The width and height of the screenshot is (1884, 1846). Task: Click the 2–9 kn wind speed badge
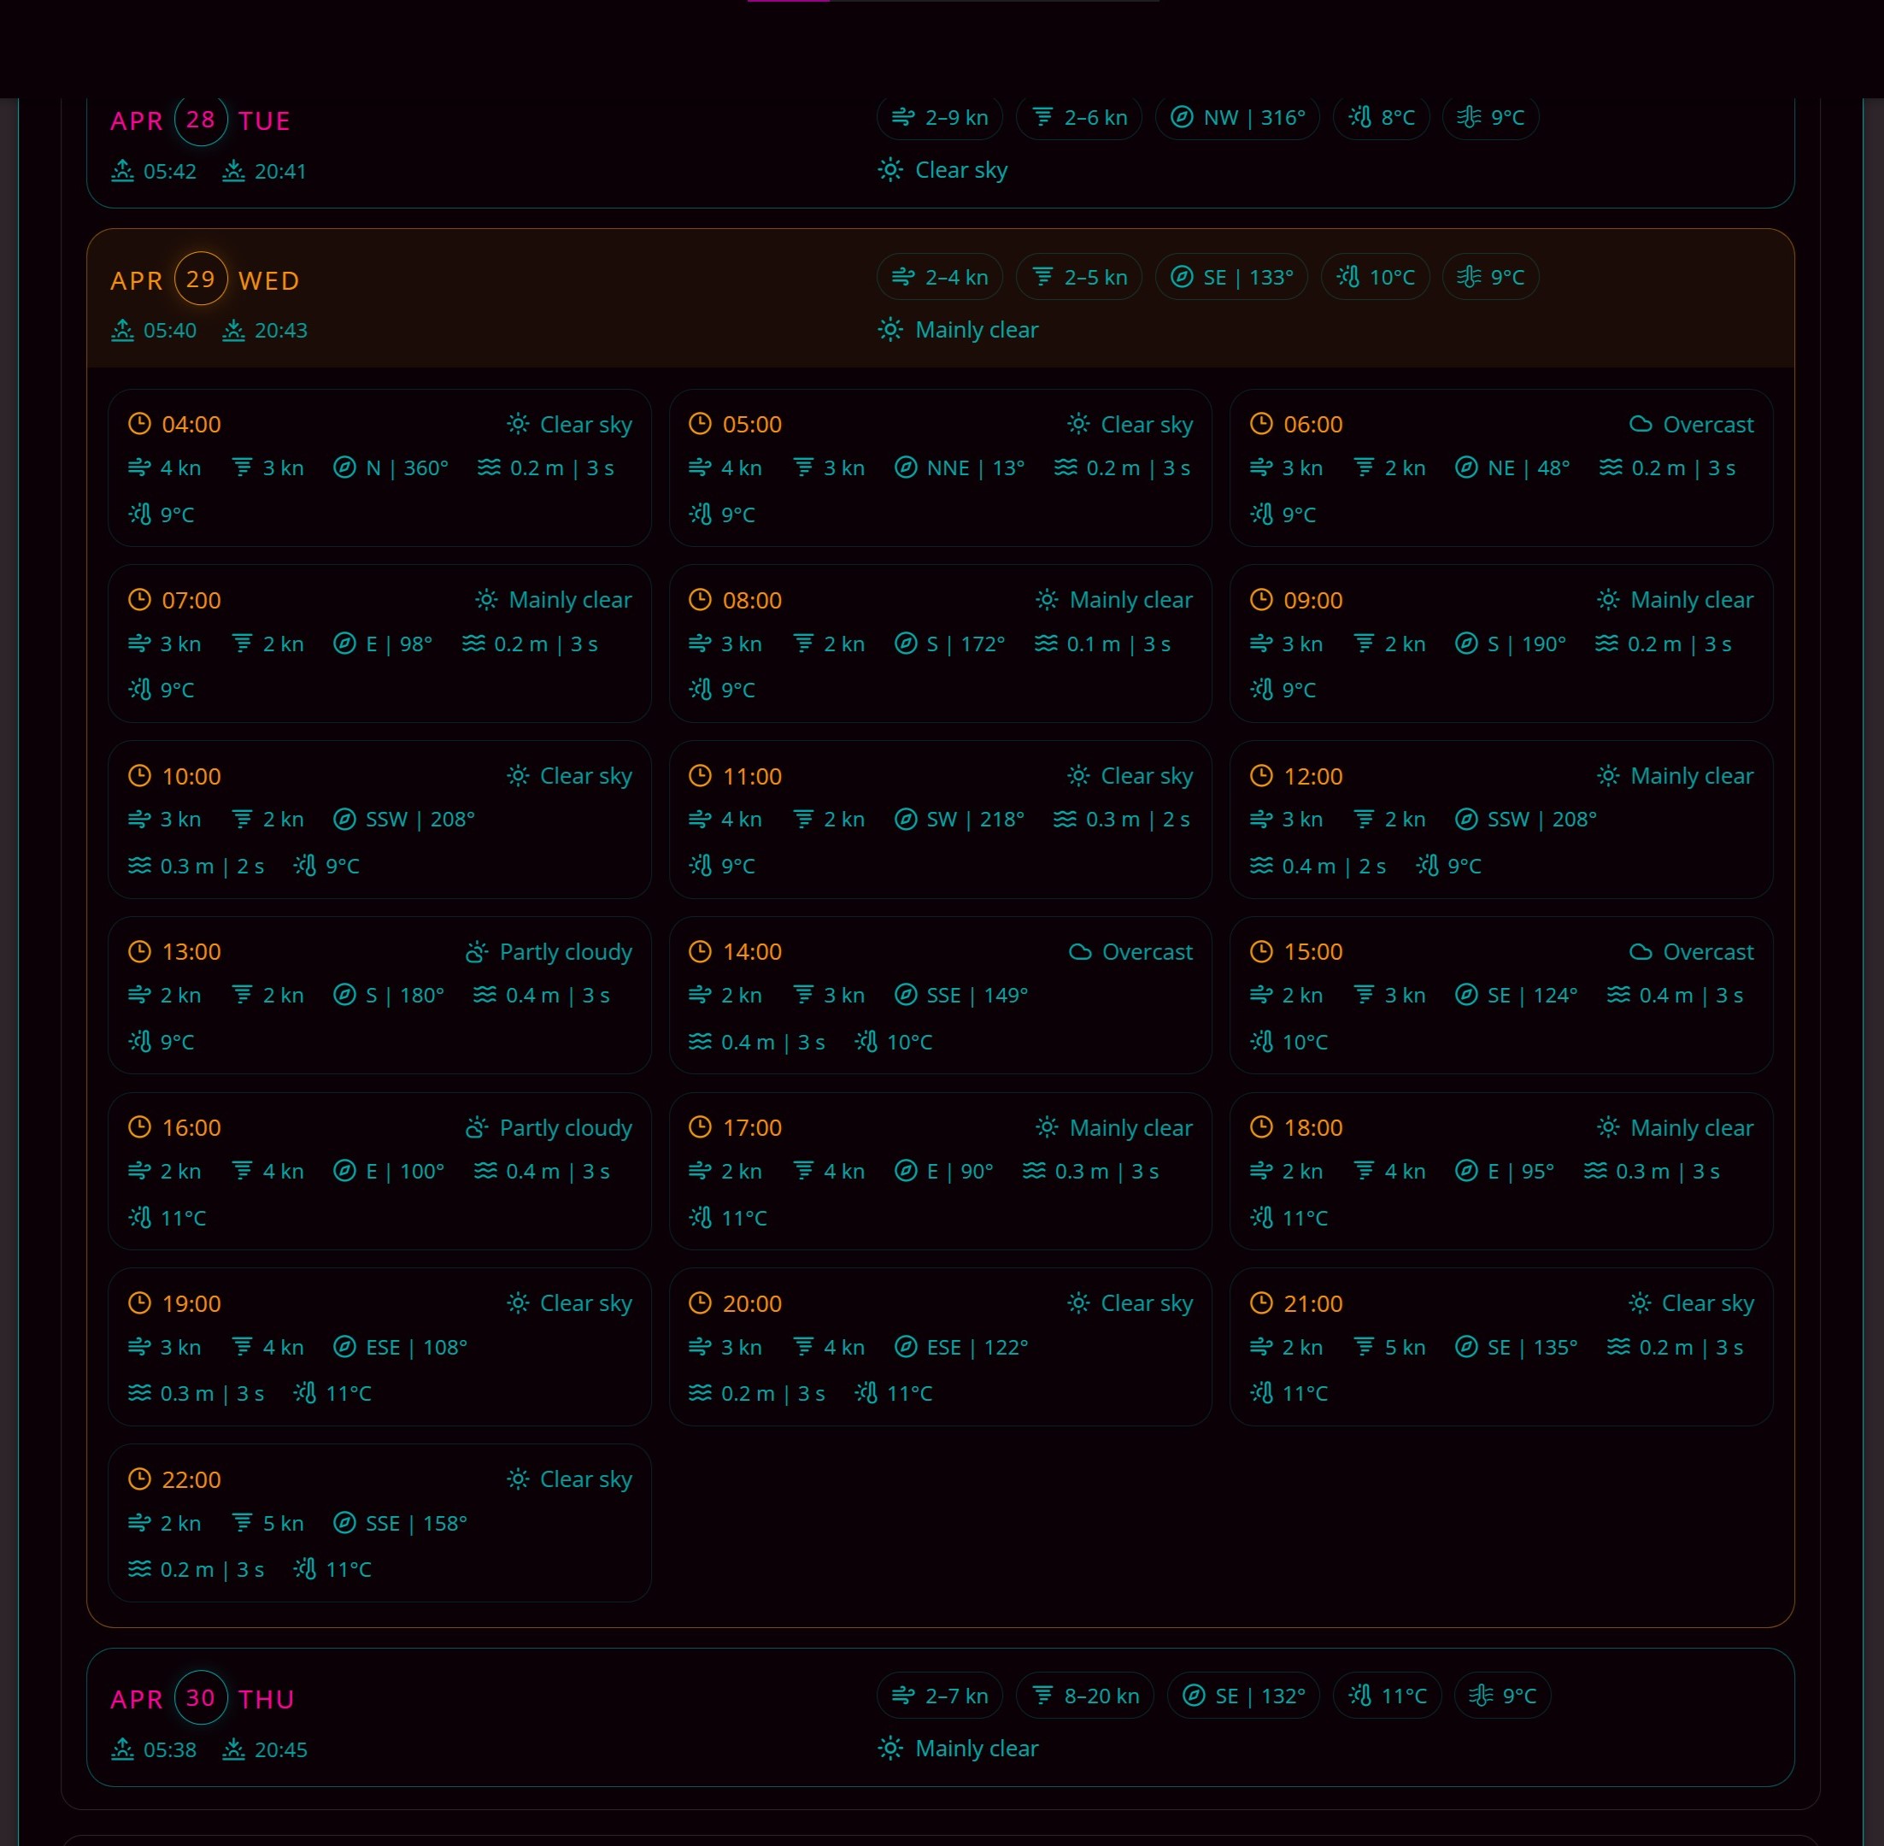coord(939,117)
